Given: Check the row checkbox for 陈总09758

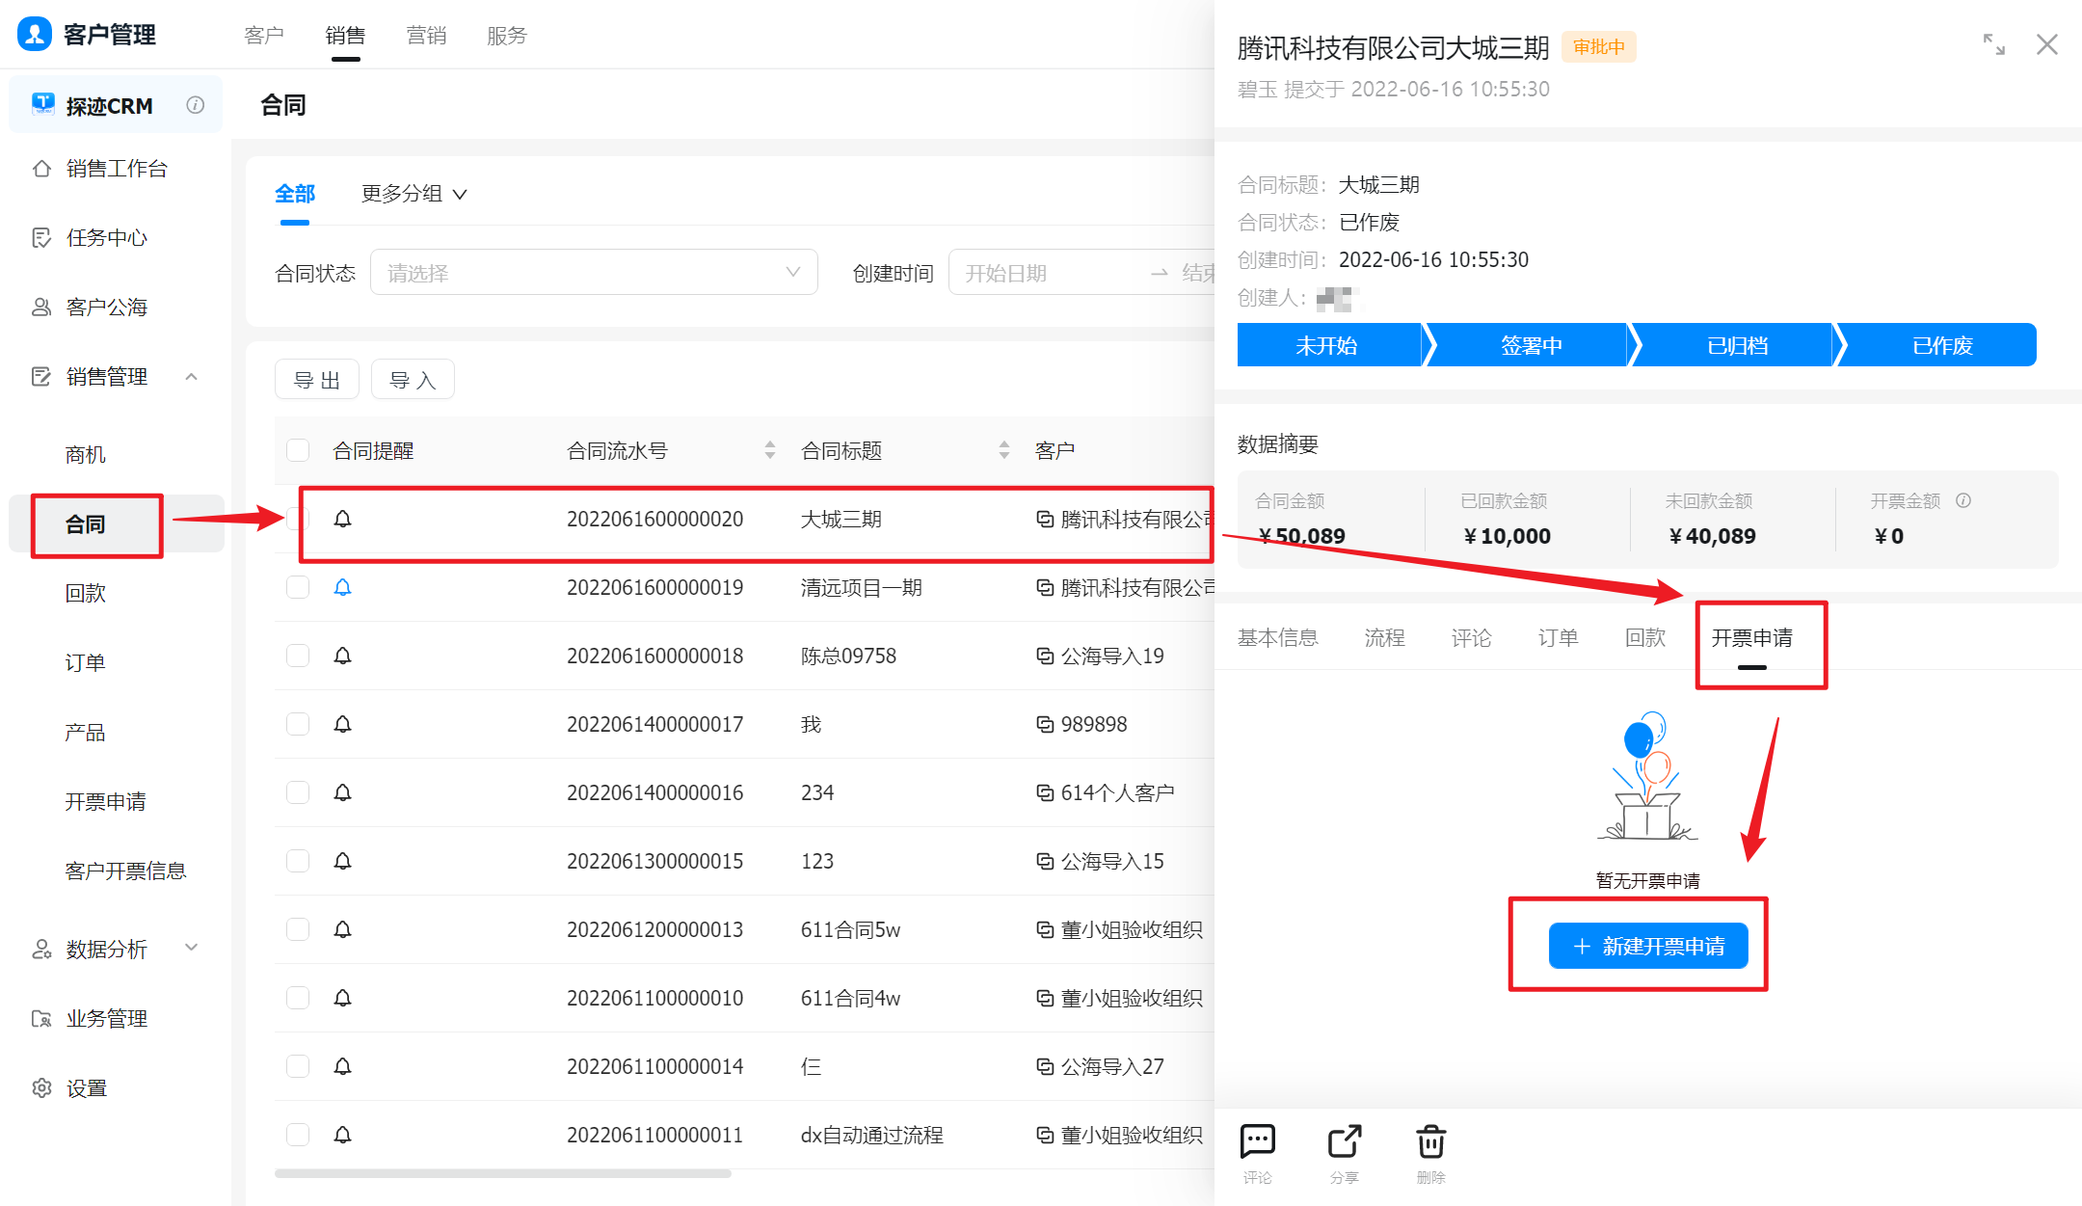Looking at the screenshot, I should (298, 656).
